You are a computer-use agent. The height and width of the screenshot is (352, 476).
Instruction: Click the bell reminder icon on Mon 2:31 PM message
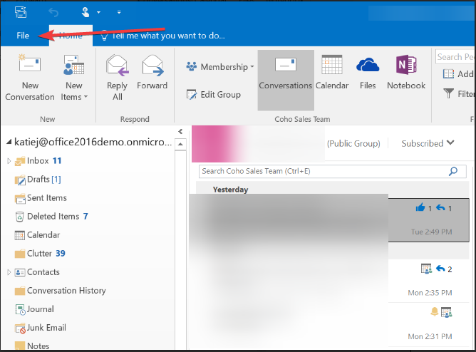click(x=435, y=311)
